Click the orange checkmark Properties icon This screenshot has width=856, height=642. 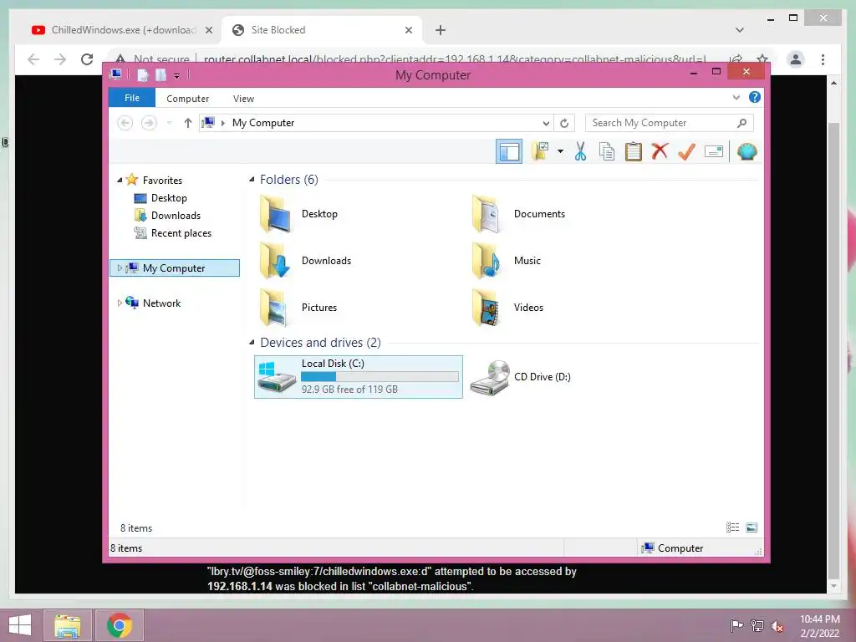click(x=686, y=151)
